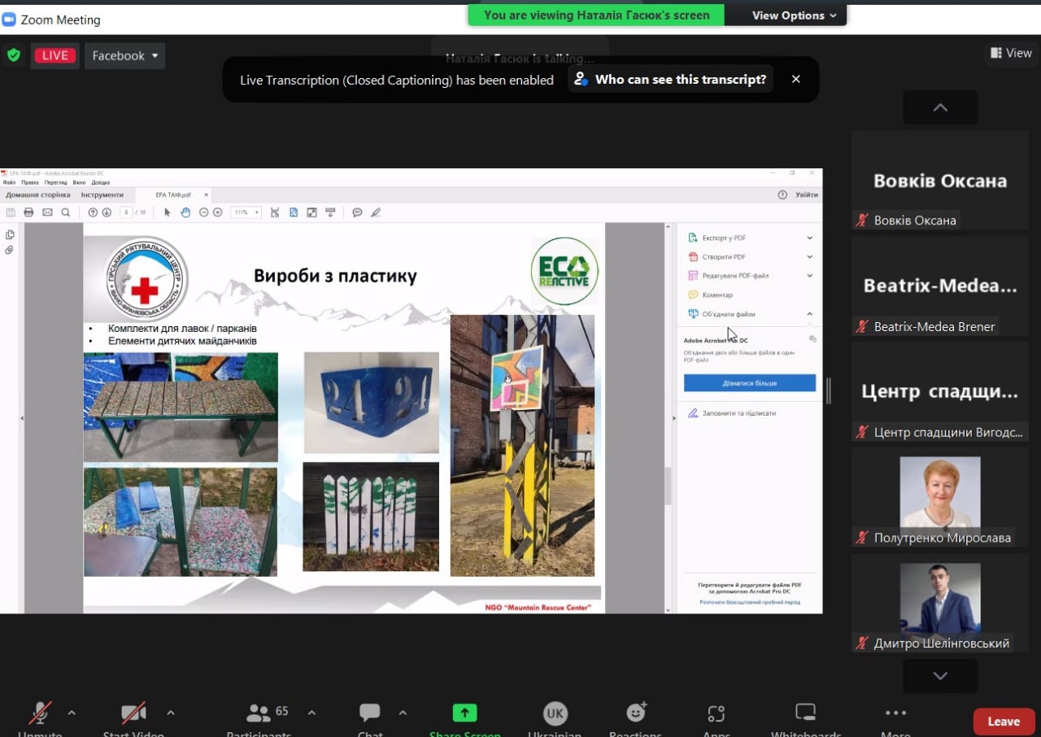Screen dimensions: 1041x737
Task: Open the Participants panel icon
Action: tap(259, 713)
